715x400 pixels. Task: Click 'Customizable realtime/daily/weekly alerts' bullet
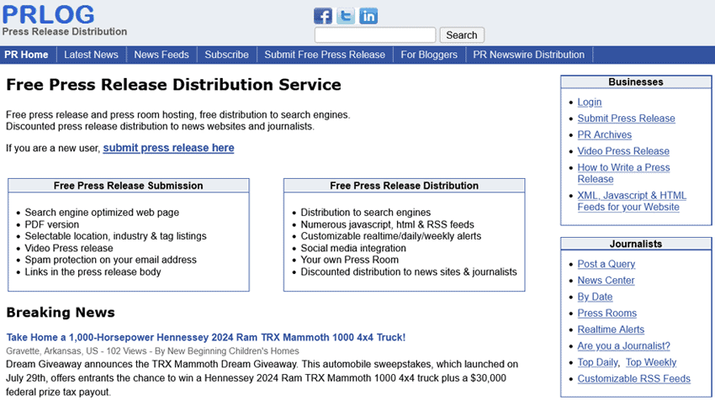(x=391, y=236)
